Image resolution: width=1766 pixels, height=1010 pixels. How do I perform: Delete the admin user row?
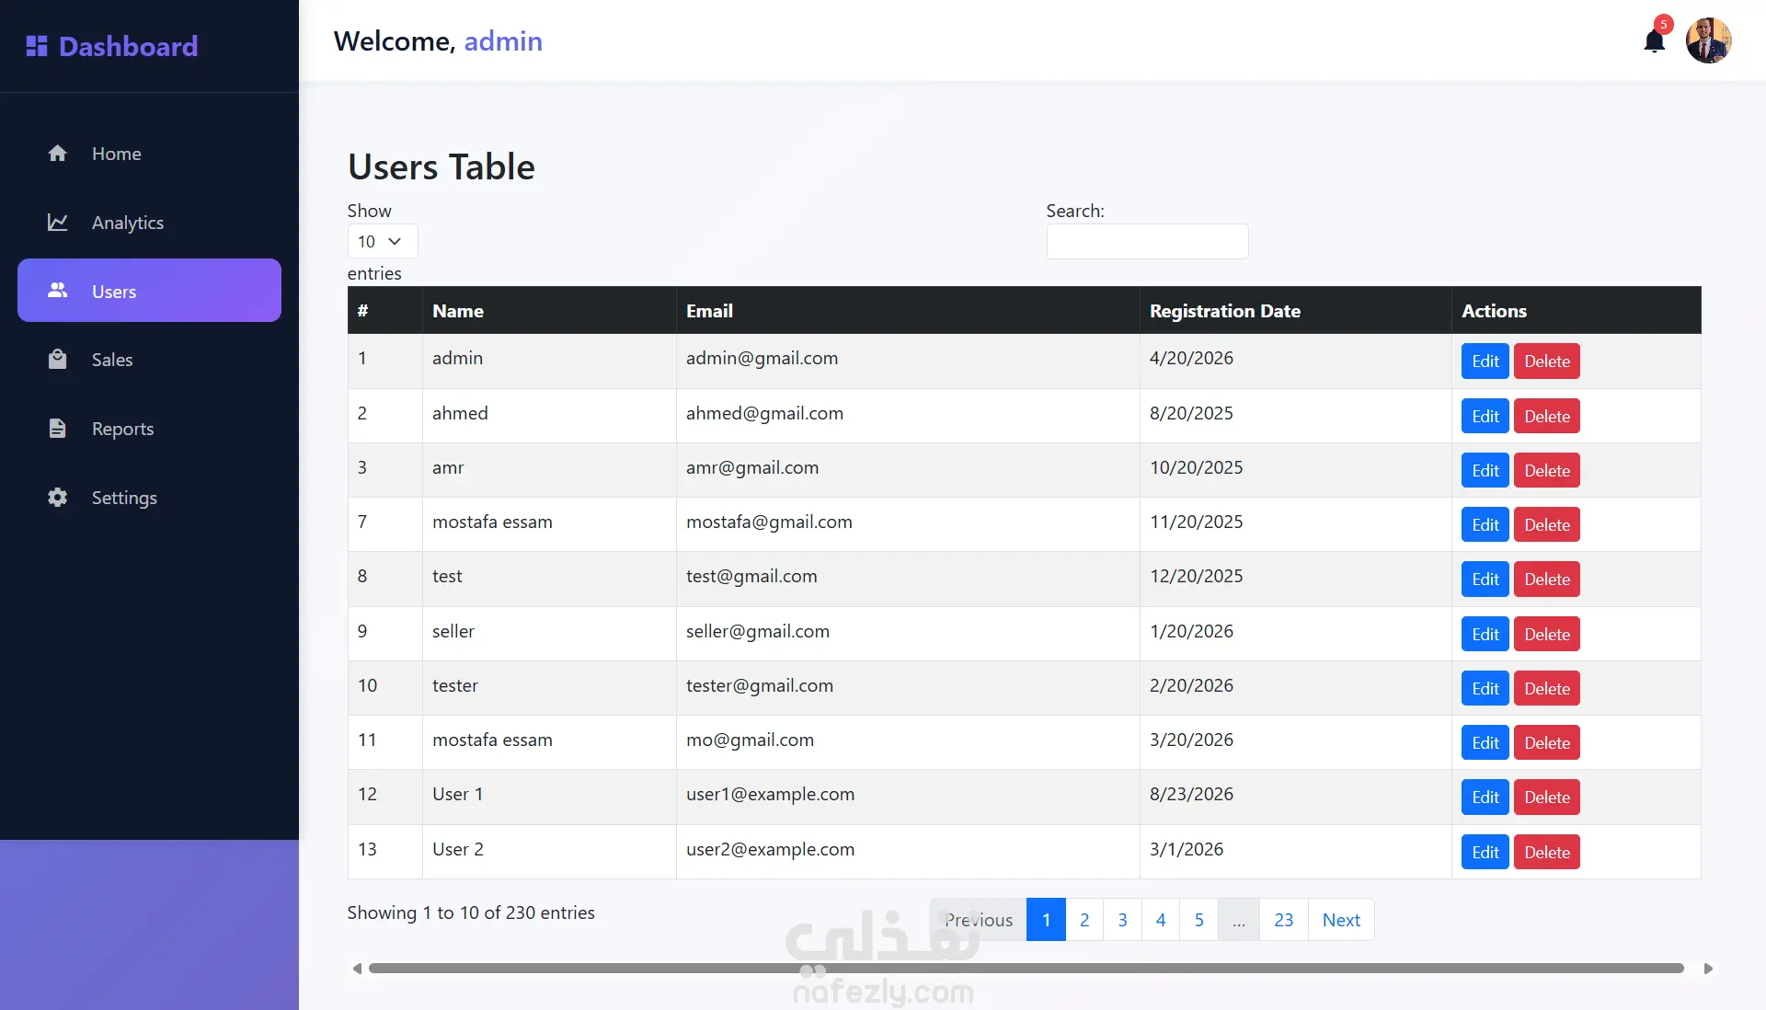tap(1547, 362)
